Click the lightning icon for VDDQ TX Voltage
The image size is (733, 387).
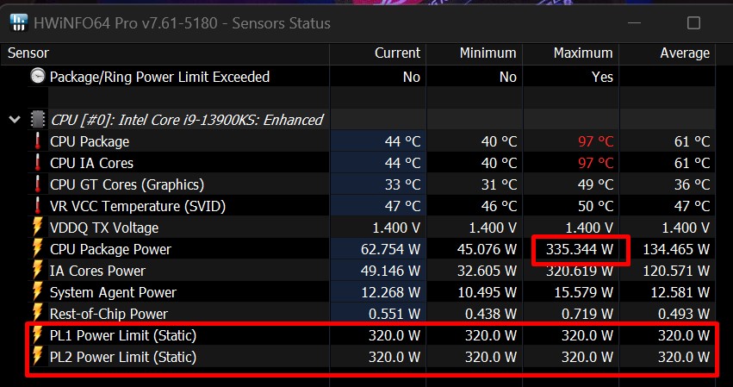tap(37, 227)
